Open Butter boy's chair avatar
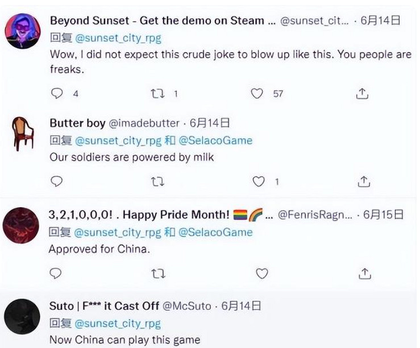The width and height of the screenshot is (420, 348). click(23, 133)
